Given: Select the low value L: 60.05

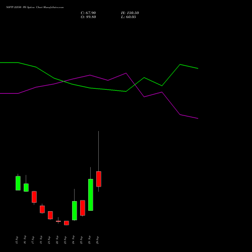Looking at the screenshot, I should (129, 17).
